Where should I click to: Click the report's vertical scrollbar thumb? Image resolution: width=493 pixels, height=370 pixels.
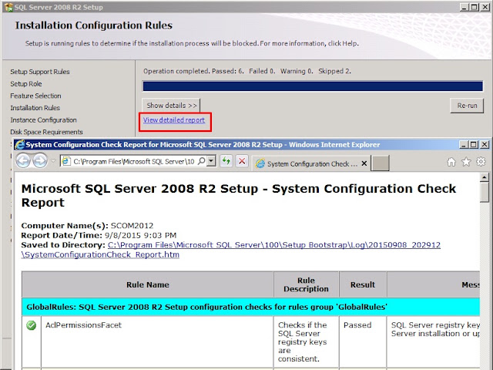(x=485, y=192)
